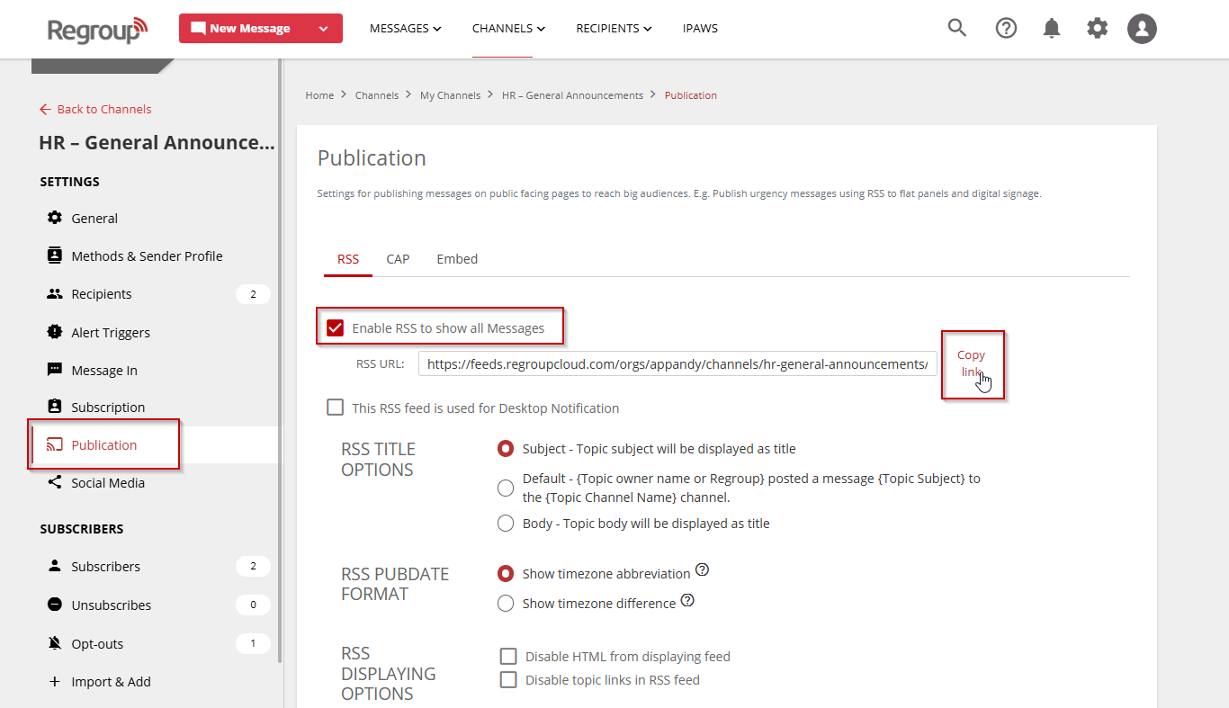The height and width of the screenshot is (708, 1229).
Task: Click the RSS URL input field
Action: (677, 364)
